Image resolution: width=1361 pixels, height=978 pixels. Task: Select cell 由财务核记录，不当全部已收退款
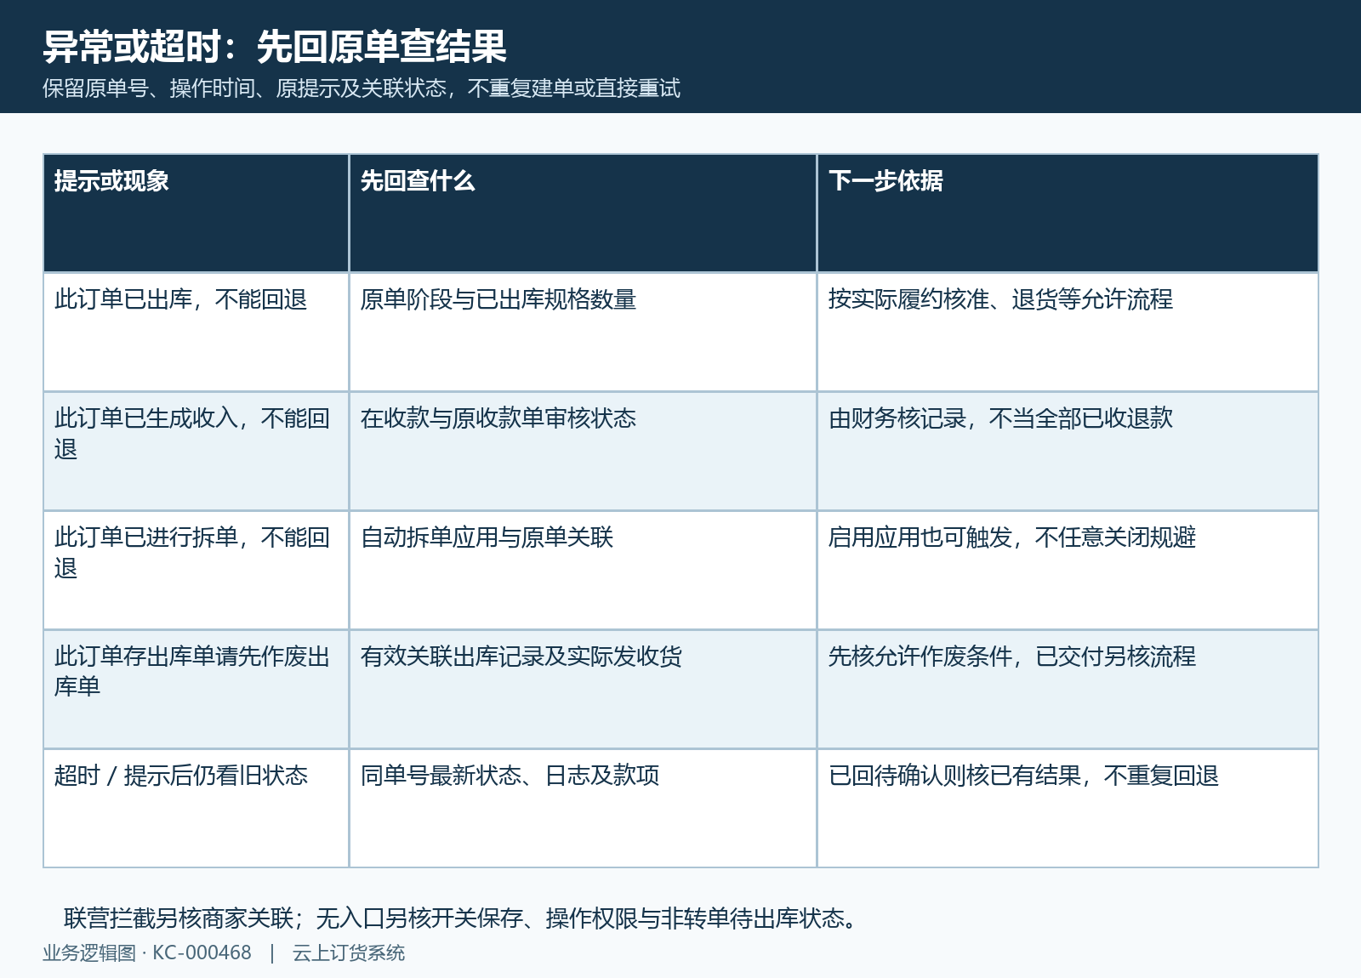pos(1068,452)
